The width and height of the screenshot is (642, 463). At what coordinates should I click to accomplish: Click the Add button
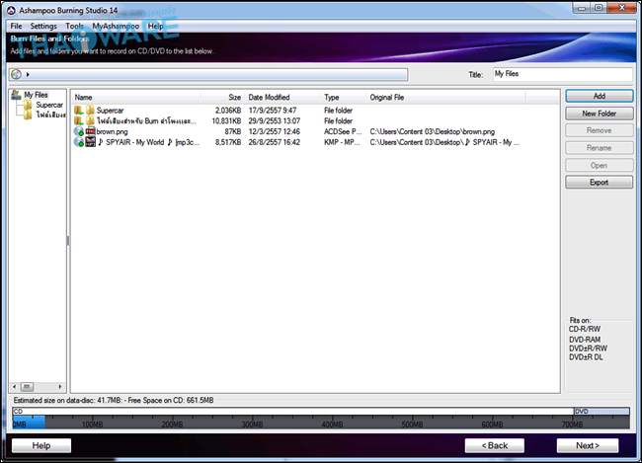tap(599, 96)
